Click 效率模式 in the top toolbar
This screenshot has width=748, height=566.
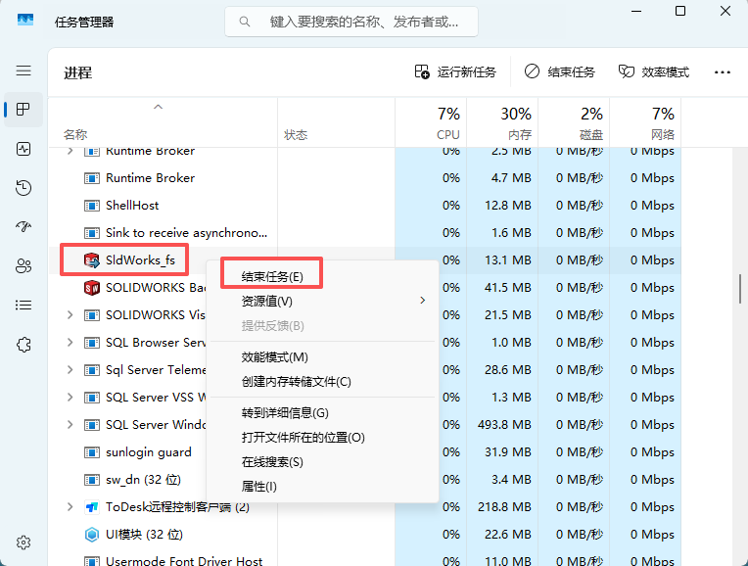(x=654, y=72)
